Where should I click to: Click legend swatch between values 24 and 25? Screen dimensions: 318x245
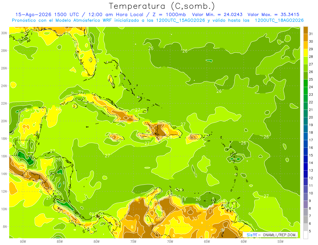click(306, 83)
